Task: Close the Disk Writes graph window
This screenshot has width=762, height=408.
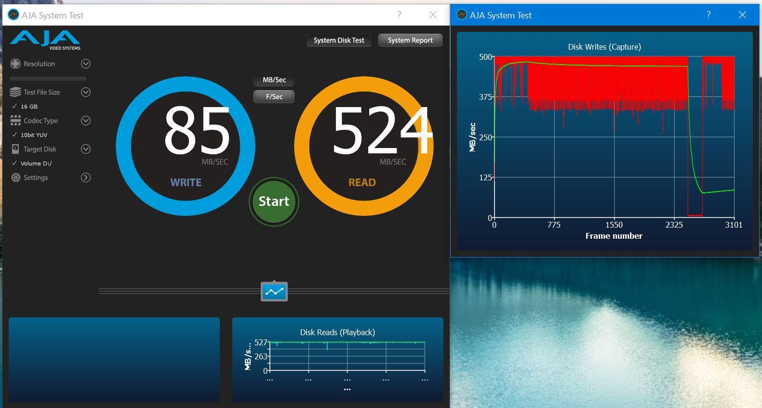Action: pos(742,15)
